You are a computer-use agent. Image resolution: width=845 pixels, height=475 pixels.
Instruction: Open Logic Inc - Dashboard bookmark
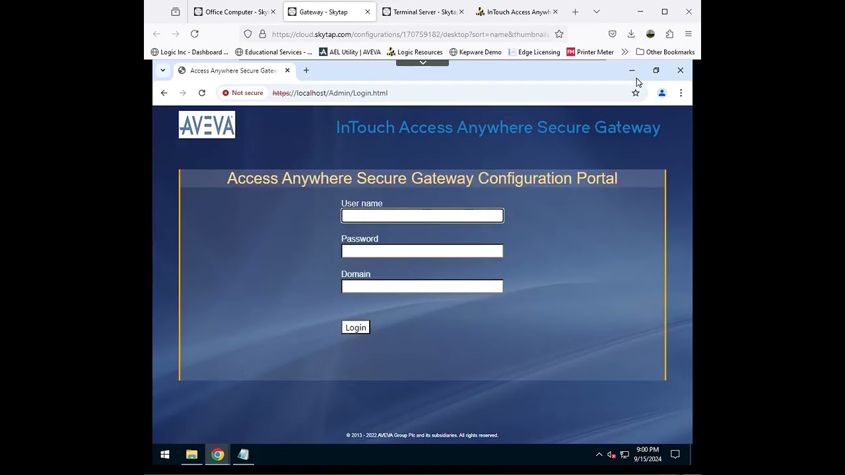[x=189, y=52]
